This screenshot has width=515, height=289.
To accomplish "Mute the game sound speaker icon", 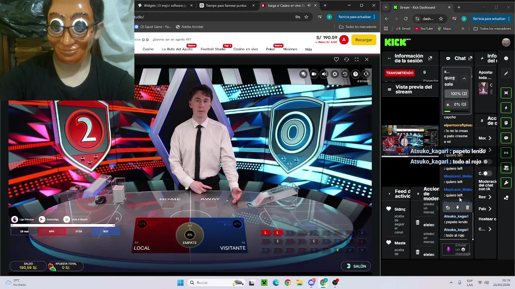I will coord(324,74).
